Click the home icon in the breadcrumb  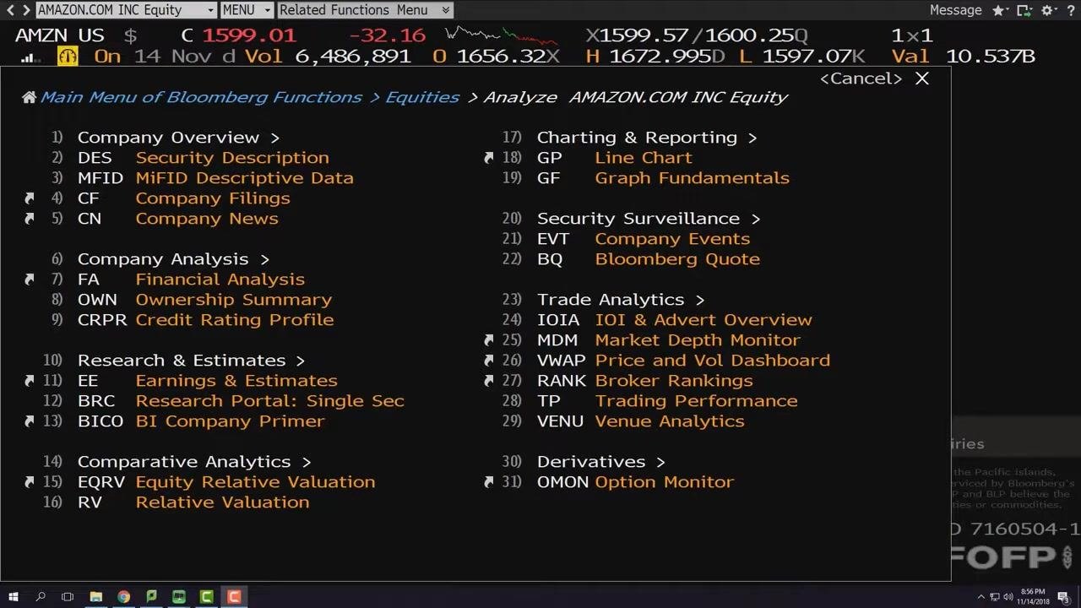[29, 97]
